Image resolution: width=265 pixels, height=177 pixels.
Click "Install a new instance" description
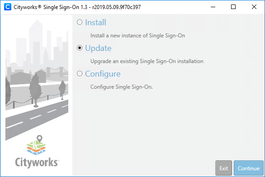tap(137, 36)
